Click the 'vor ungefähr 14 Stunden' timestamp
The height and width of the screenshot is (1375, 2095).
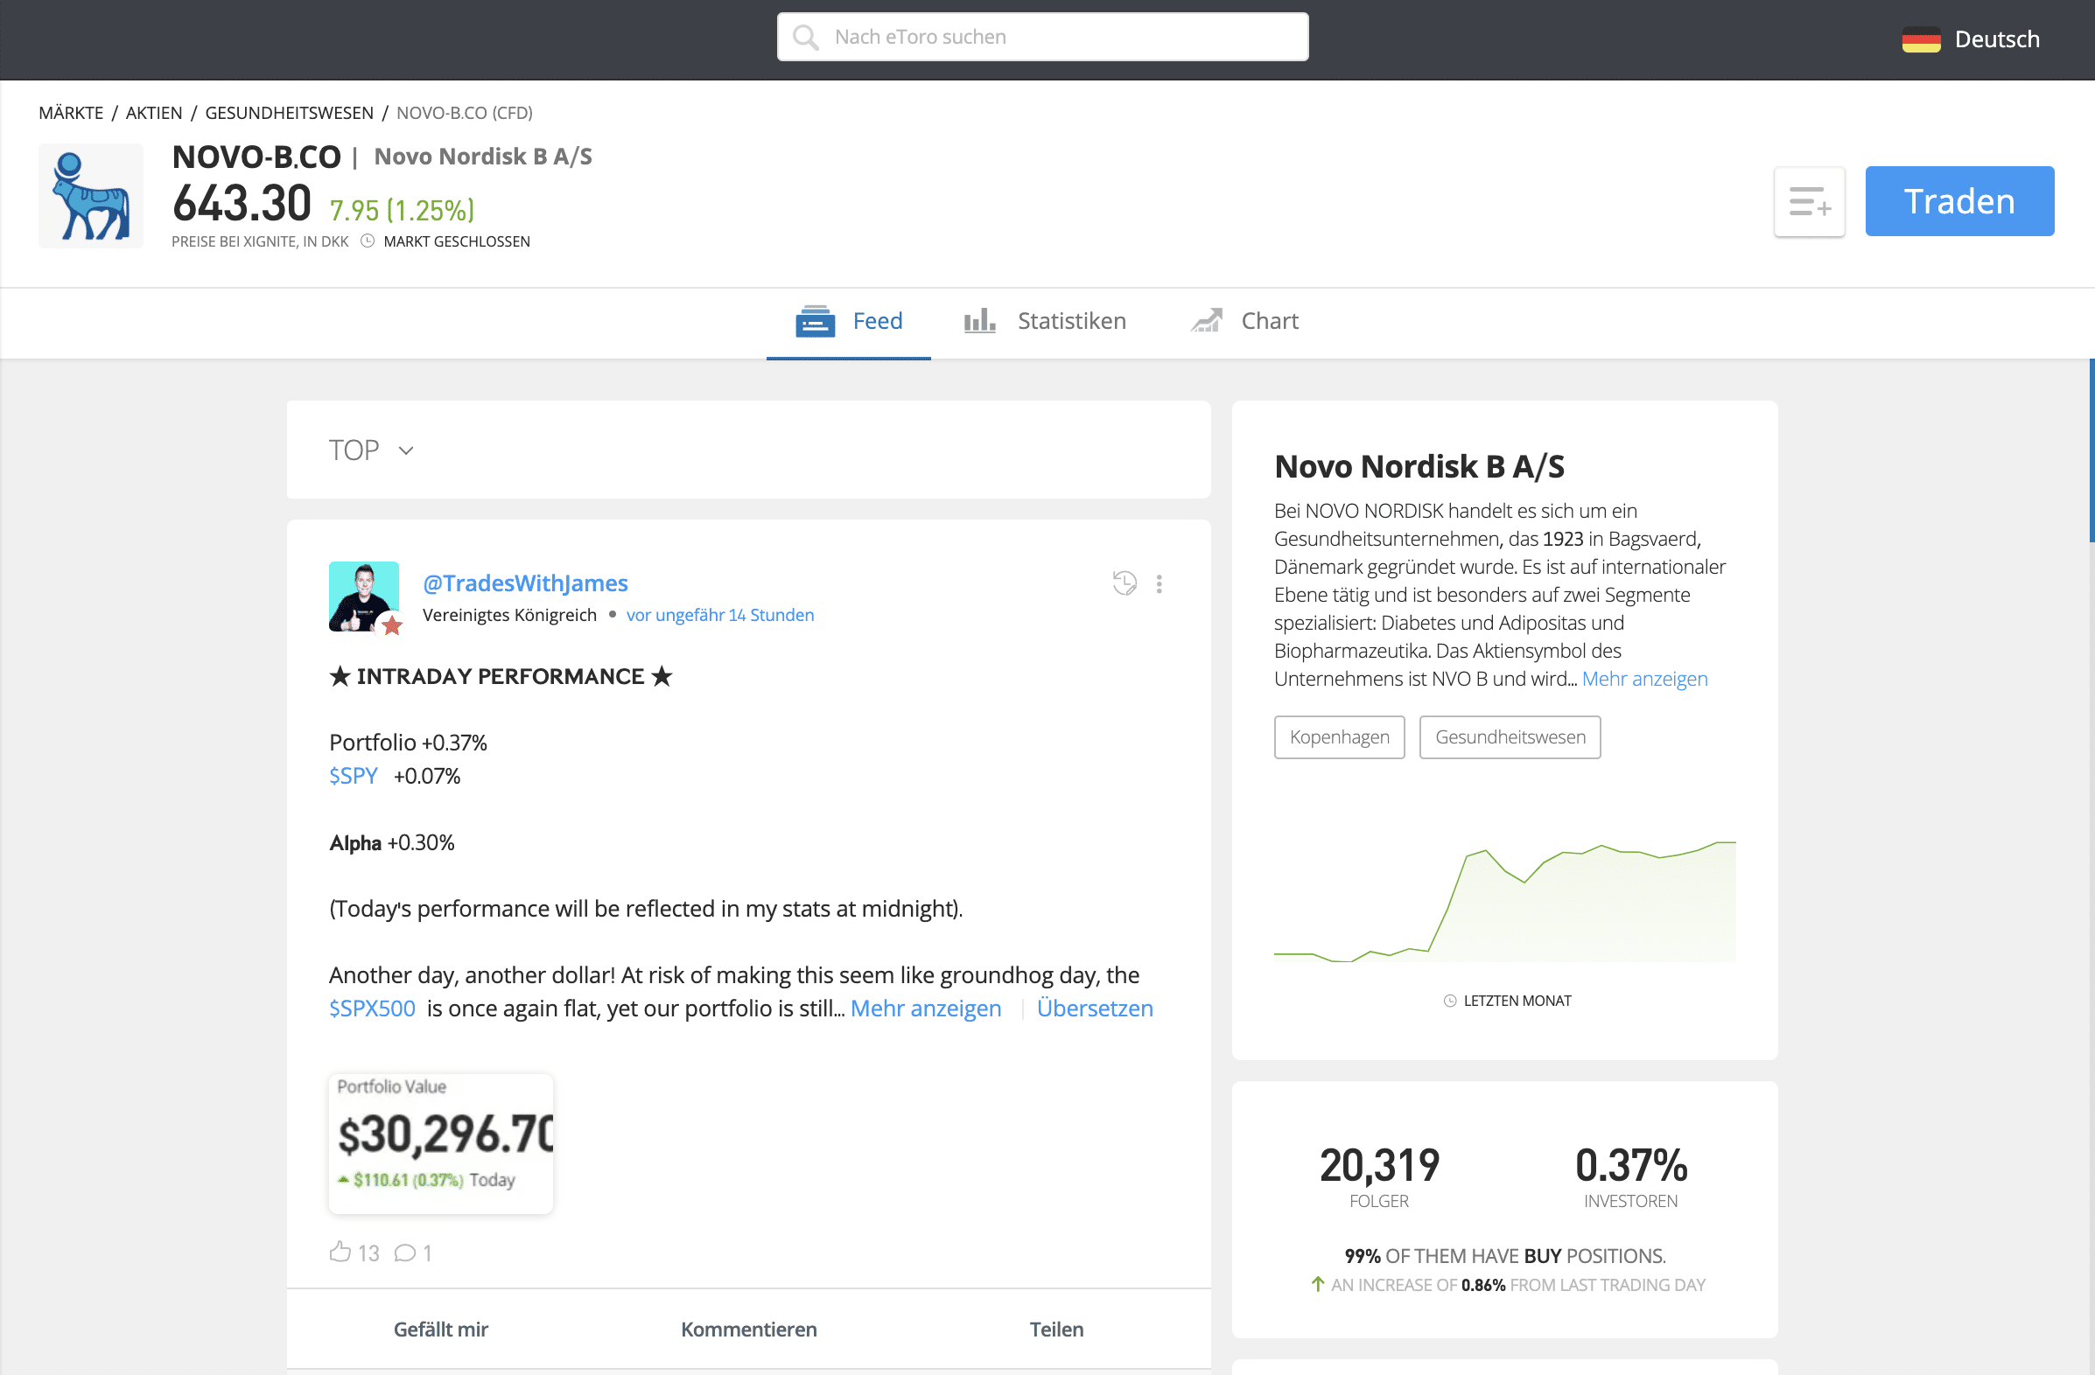coord(720,615)
